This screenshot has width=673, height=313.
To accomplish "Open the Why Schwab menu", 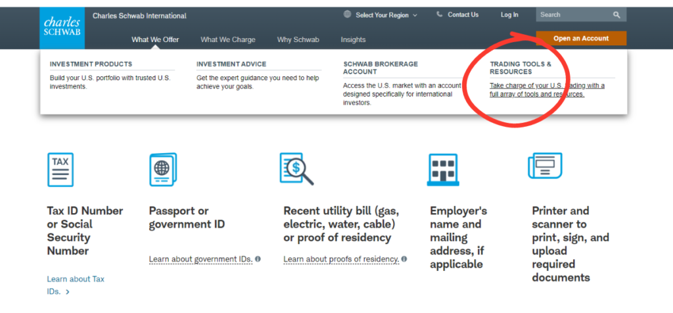I will 298,39.
